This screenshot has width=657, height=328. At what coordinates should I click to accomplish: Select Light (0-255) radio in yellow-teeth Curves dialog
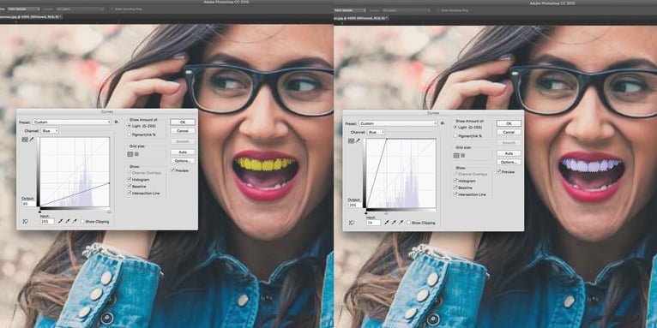129,126
